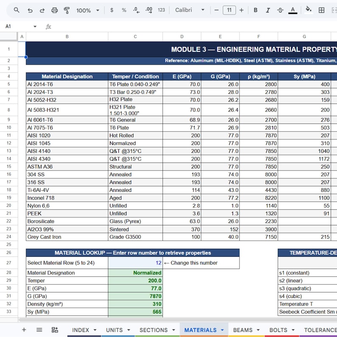Format selection as currency
Screen dimensions: 337x337
[x=112, y=10]
